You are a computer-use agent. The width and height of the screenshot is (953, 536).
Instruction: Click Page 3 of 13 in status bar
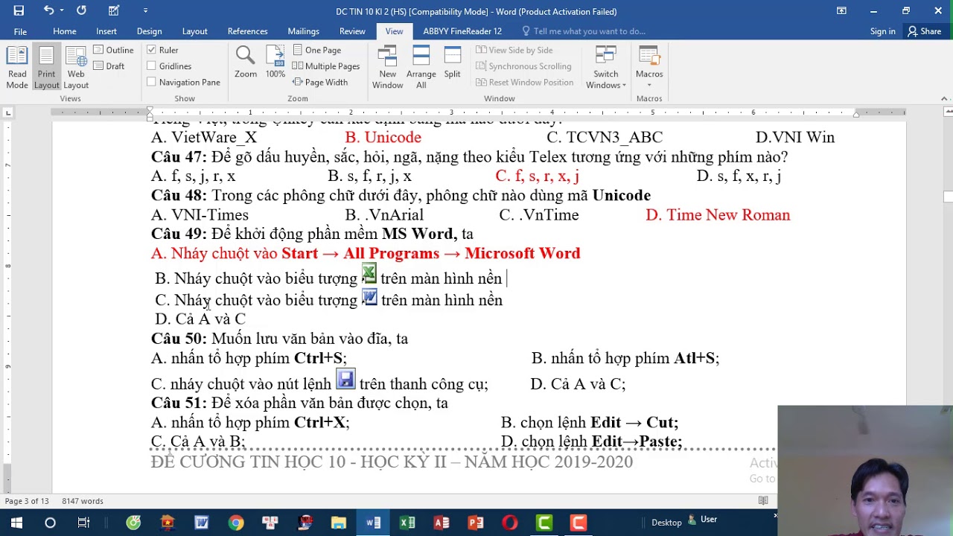click(x=27, y=501)
